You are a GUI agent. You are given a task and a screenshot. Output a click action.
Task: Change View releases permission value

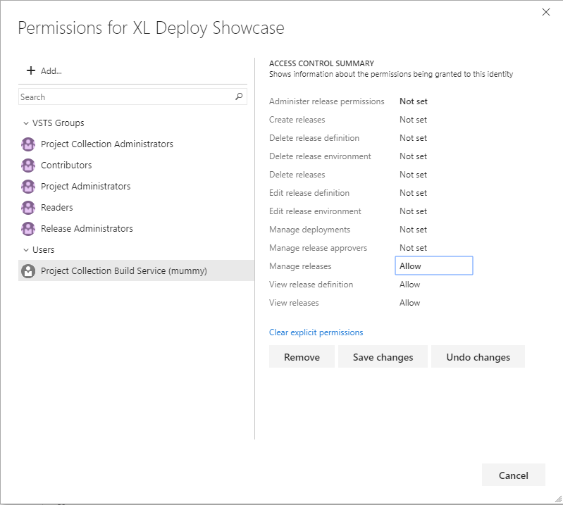(409, 303)
